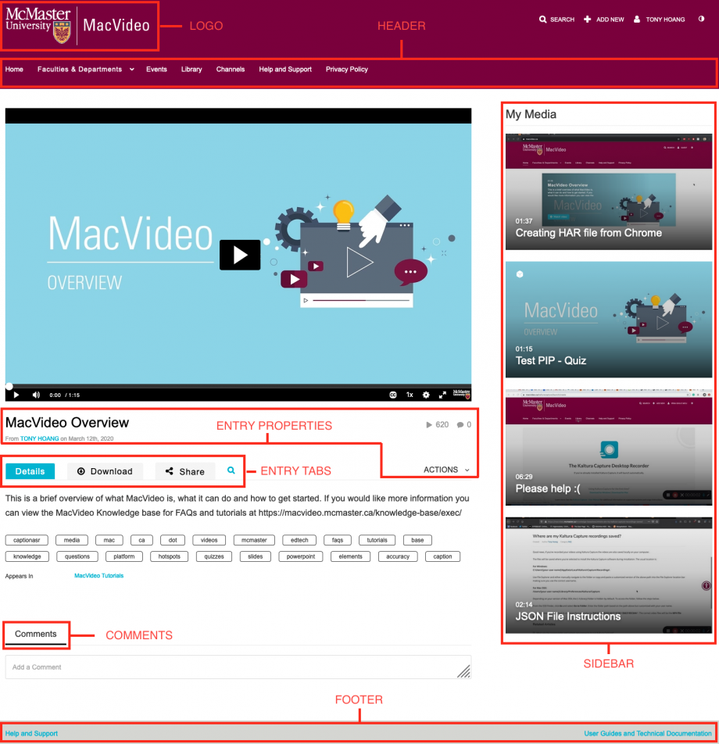Open the Library menu item
This screenshot has width=719, height=744.
coord(191,70)
